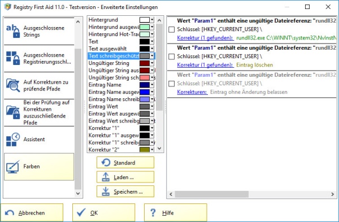Open Bei der Prüfung auszuschließende Pfade
339x222 pixels.
click(x=39, y=112)
